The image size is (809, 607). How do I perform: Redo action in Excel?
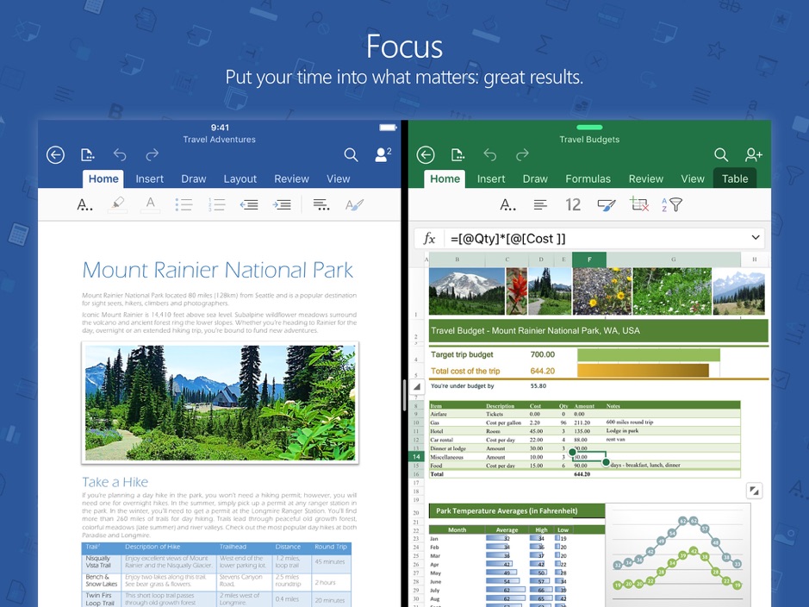pyautogui.click(x=523, y=155)
